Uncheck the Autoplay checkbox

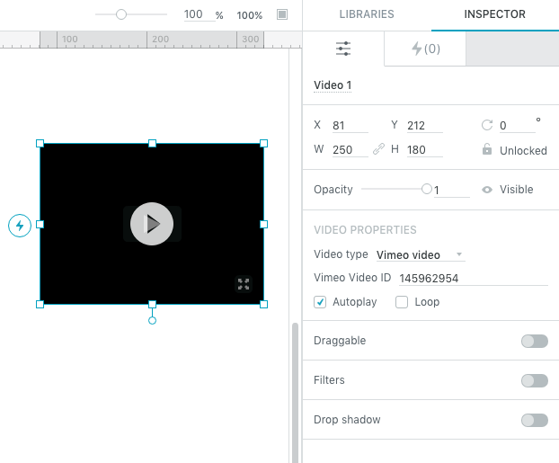pos(320,302)
